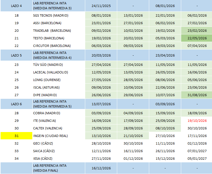Image resolution: width=212 pixels, height=174 pixels.
Task: Select LAB.REFERENCIA INTA (MEDIDA INTERMEDIA 4) cell
Action: coord(59,55)
